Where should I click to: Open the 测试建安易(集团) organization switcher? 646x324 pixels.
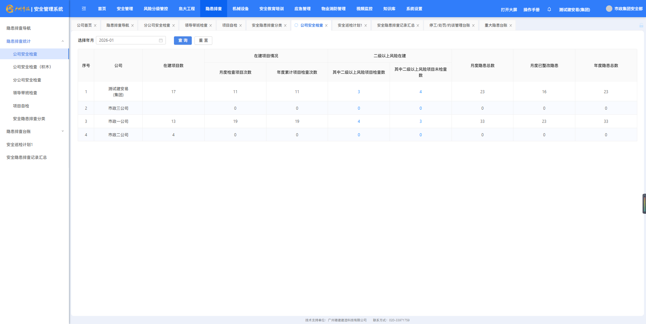[x=574, y=10]
